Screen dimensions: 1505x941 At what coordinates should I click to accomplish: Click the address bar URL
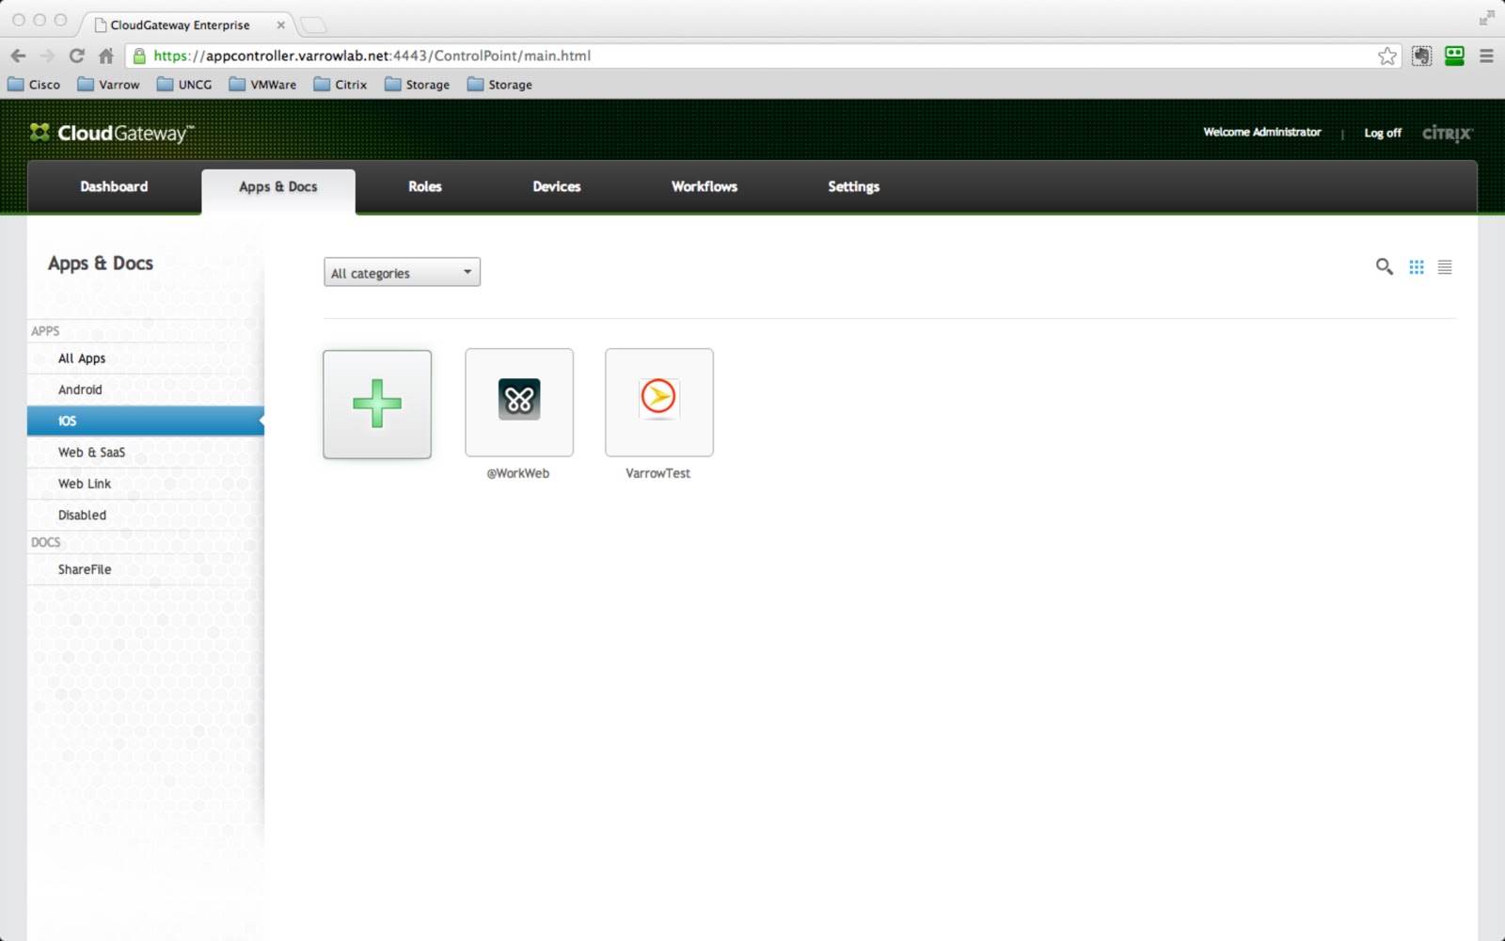click(x=372, y=56)
